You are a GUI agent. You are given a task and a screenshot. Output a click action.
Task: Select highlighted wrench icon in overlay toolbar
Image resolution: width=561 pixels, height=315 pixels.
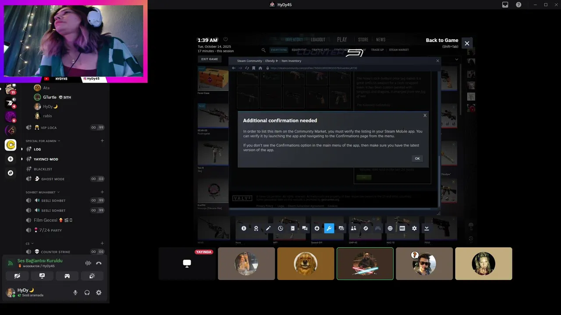click(329, 228)
